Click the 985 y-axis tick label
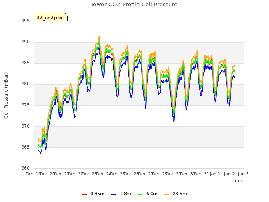This screenshot has height=202, width=269. (x=26, y=63)
